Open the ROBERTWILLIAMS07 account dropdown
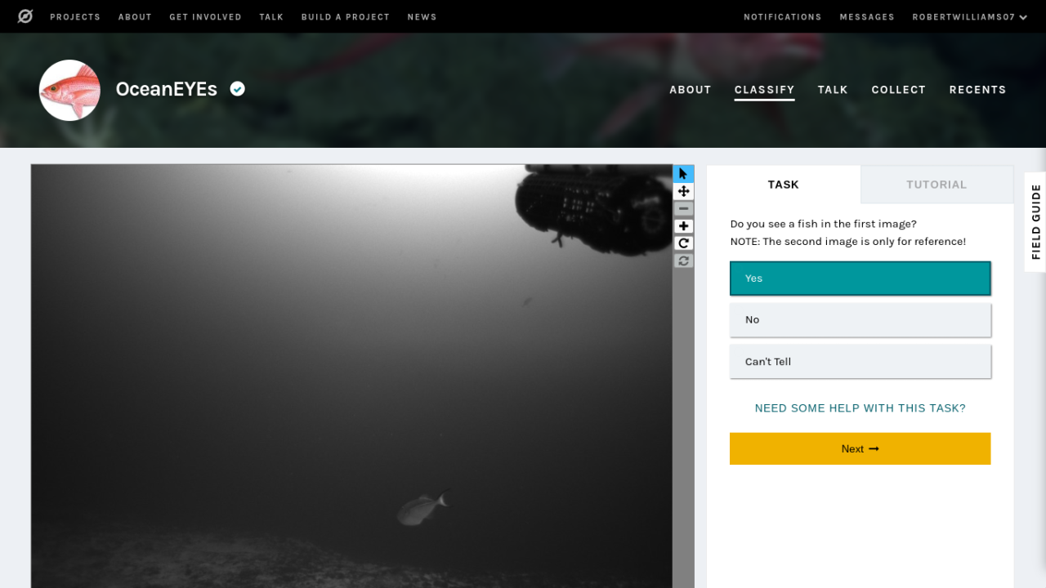Screen dimensions: 1046x588 click(970, 17)
